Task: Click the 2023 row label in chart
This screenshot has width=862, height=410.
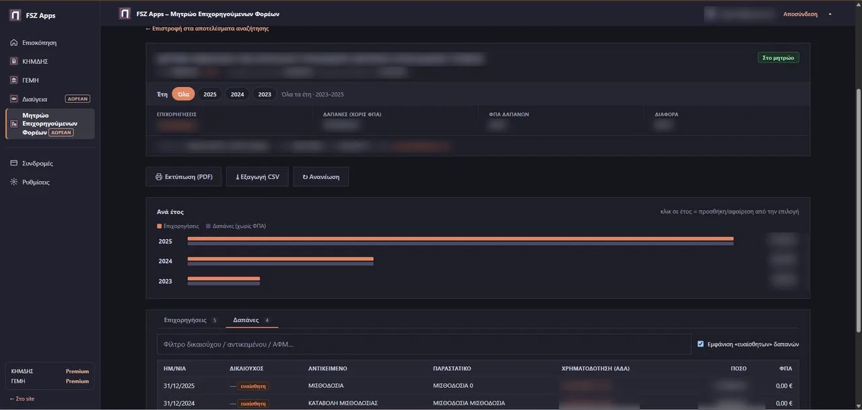Action: [165, 281]
